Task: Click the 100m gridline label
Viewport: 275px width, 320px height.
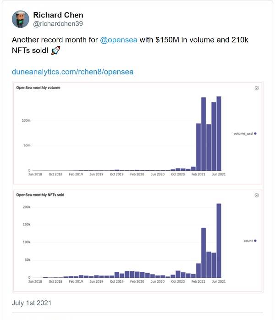Action: click(x=26, y=120)
